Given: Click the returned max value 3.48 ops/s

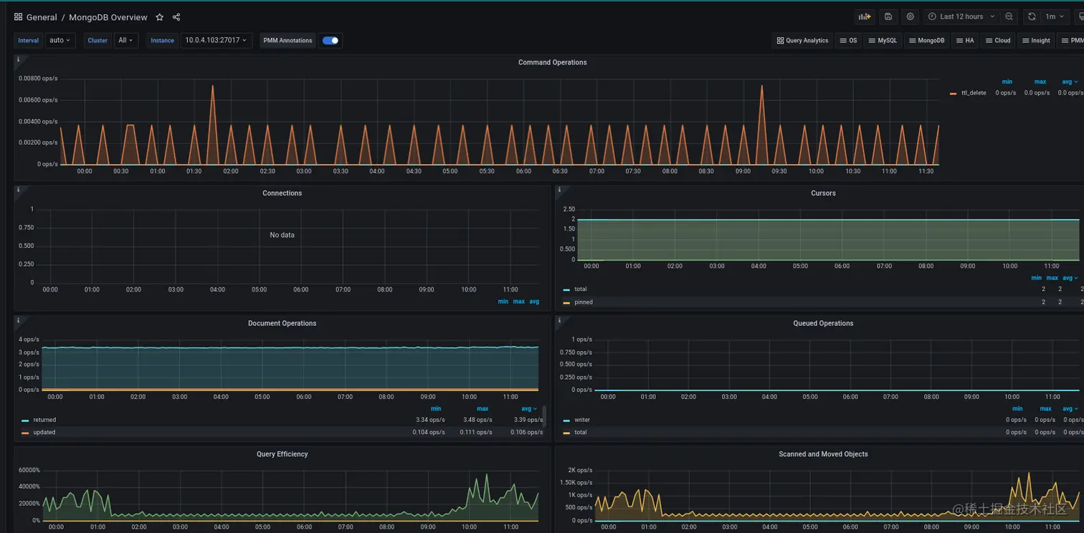Looking at the screenshot, I should [477, 420].
